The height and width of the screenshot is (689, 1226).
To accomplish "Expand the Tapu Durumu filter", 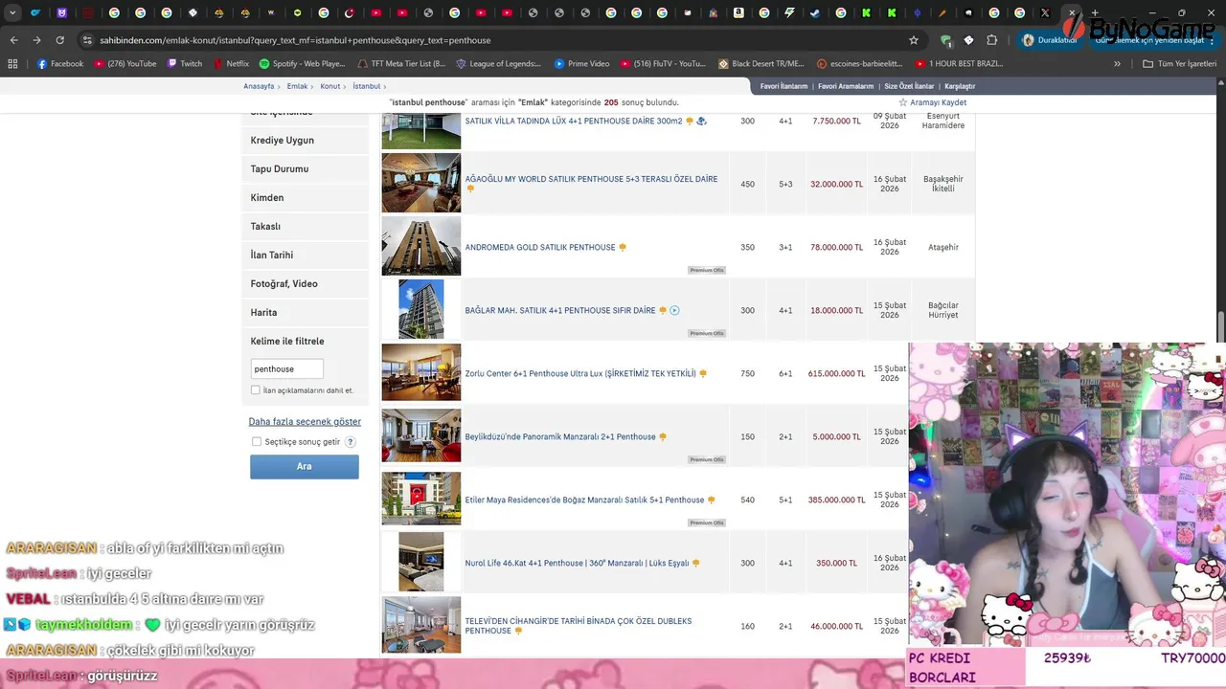I will (x=305, y=168).
